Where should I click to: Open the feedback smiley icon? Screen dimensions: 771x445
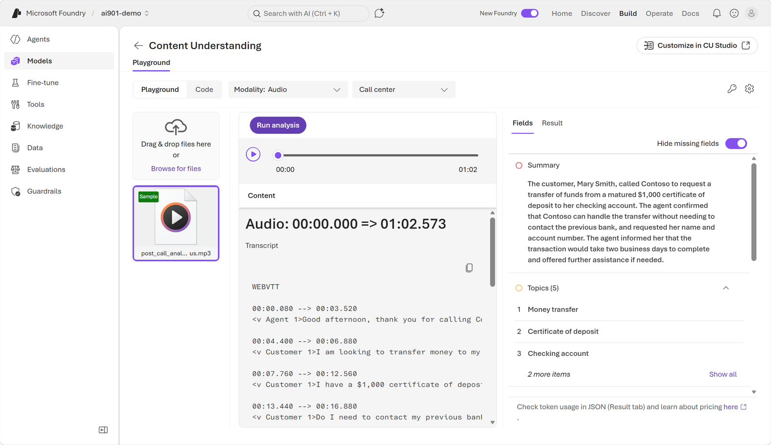coord(734,13)
